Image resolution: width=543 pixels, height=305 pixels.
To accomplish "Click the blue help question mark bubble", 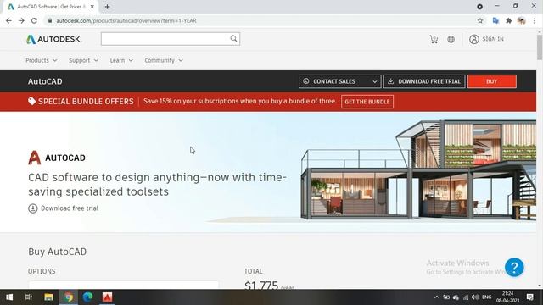I will [x=514, y=267].
